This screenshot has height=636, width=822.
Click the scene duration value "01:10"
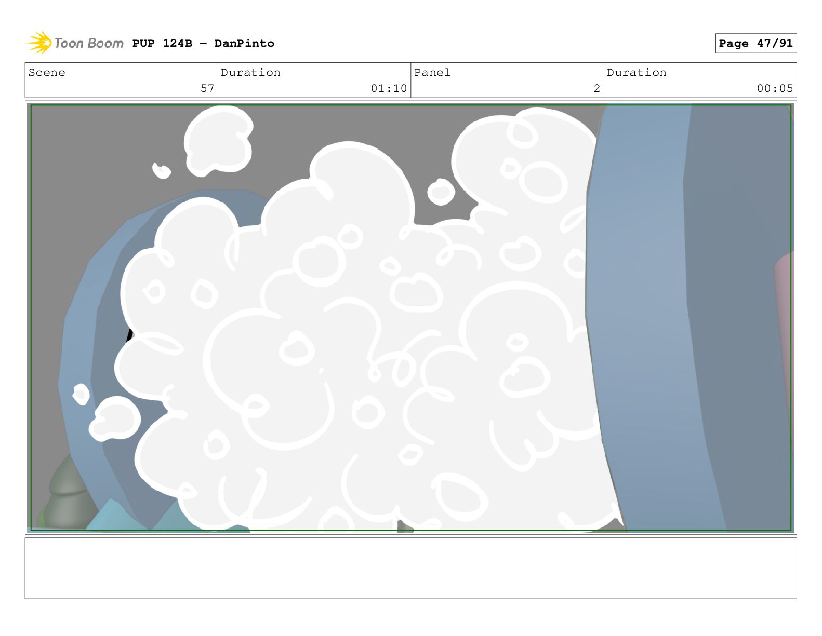pyautogui.click(x=389, y=88)
